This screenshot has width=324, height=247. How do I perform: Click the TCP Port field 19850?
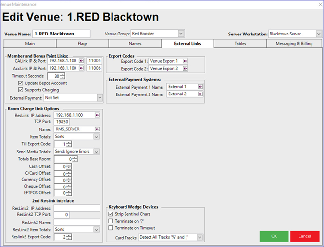pos(62,122)
